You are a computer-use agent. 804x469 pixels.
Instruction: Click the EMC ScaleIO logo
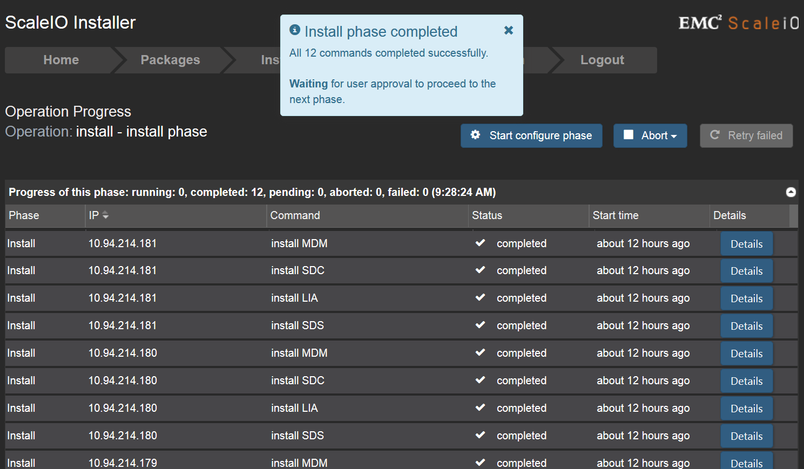738,23
